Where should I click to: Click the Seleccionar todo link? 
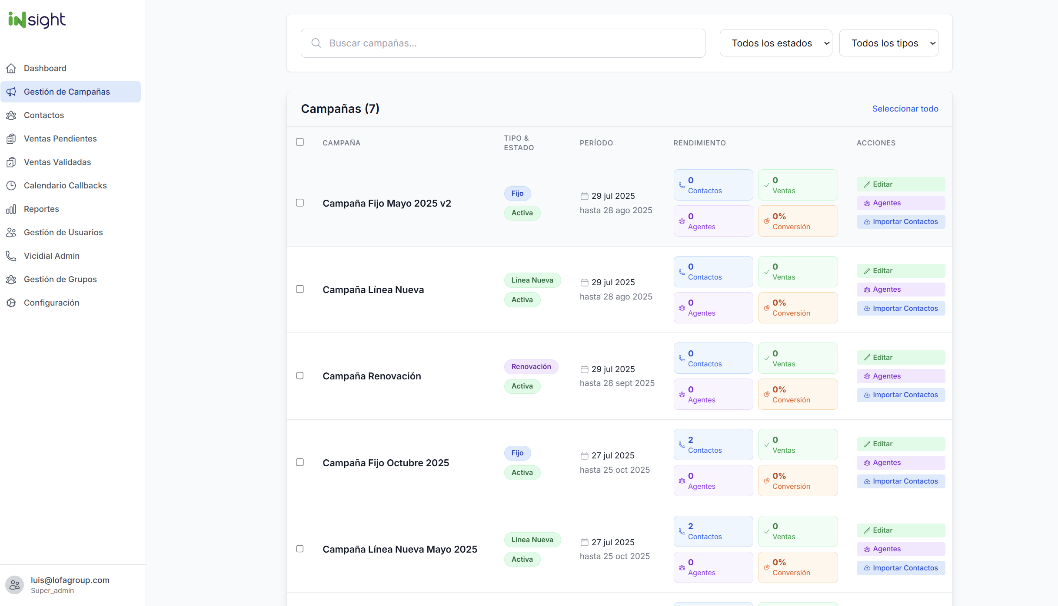(x=905, y=109)
